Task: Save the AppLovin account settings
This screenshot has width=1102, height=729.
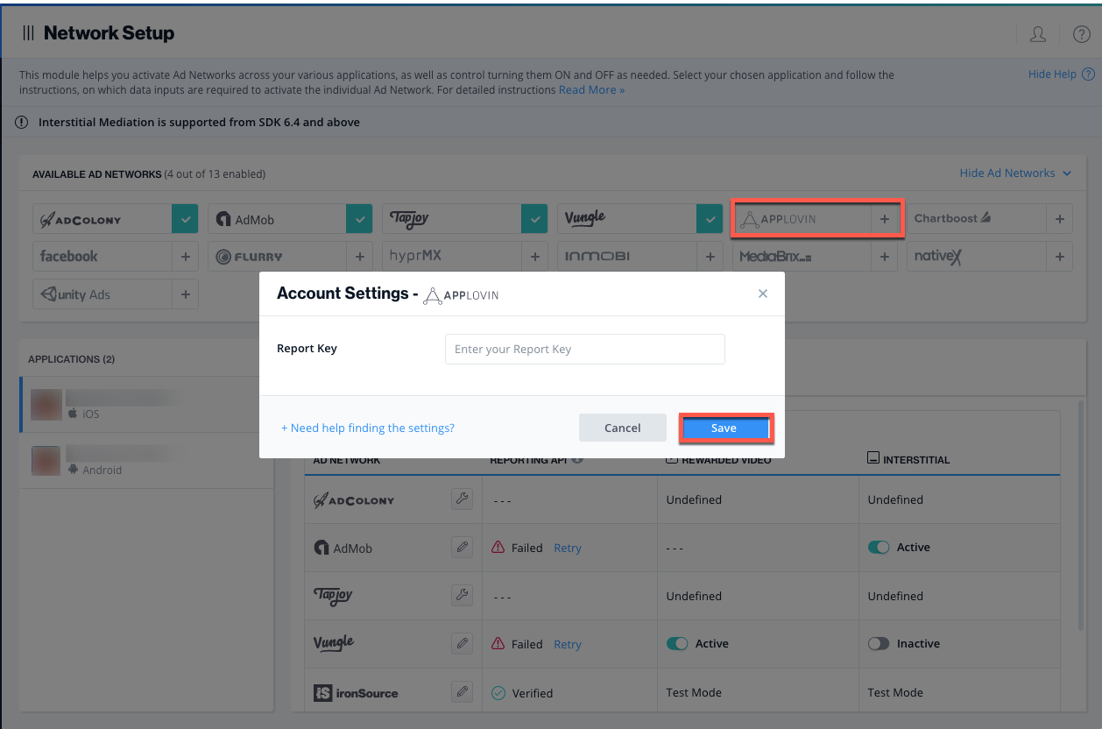Action: 725,428
